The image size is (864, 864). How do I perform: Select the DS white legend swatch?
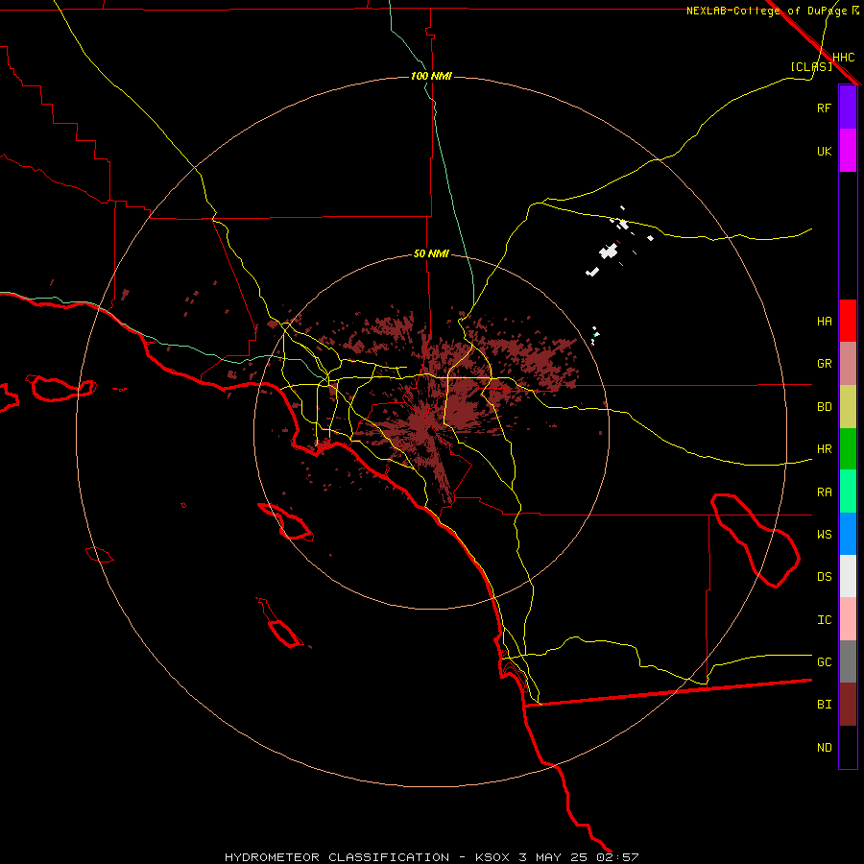click(848, 576)
